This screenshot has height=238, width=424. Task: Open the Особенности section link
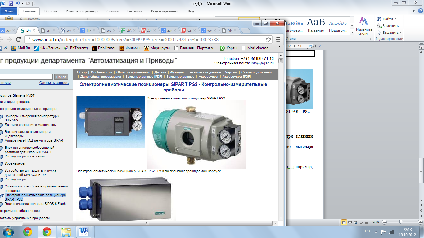pyautogui.click(x=101, y=72)
